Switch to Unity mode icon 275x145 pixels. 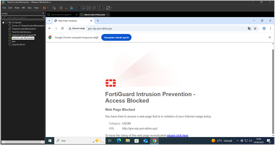[x=94, y=8]
